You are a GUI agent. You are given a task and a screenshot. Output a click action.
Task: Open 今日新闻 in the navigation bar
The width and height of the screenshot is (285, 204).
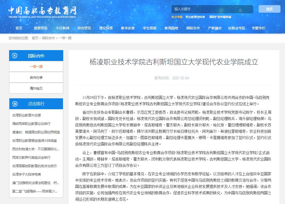click(62, 28)
